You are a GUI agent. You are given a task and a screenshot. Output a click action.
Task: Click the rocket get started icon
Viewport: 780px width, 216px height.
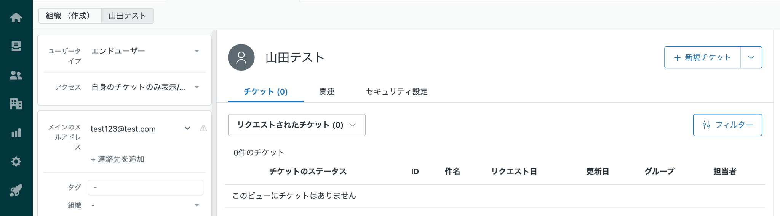coord(16,190)
